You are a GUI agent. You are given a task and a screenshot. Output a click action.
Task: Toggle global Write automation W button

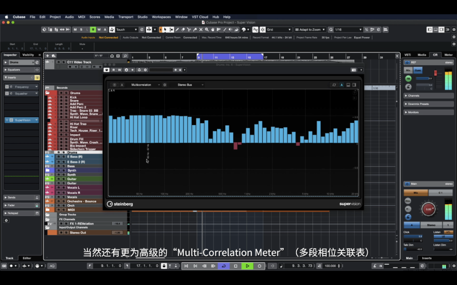pos(99,30)
